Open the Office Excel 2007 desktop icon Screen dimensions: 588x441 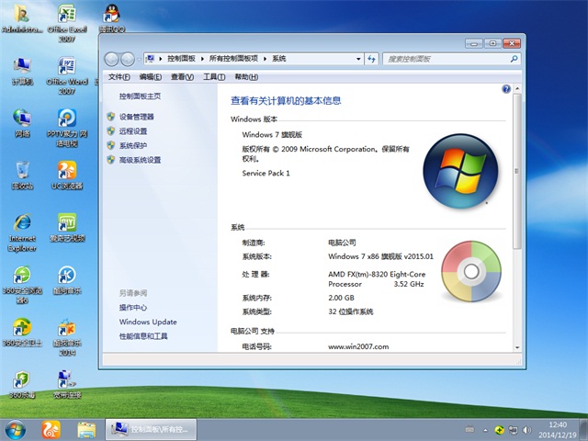click(66, 17)
